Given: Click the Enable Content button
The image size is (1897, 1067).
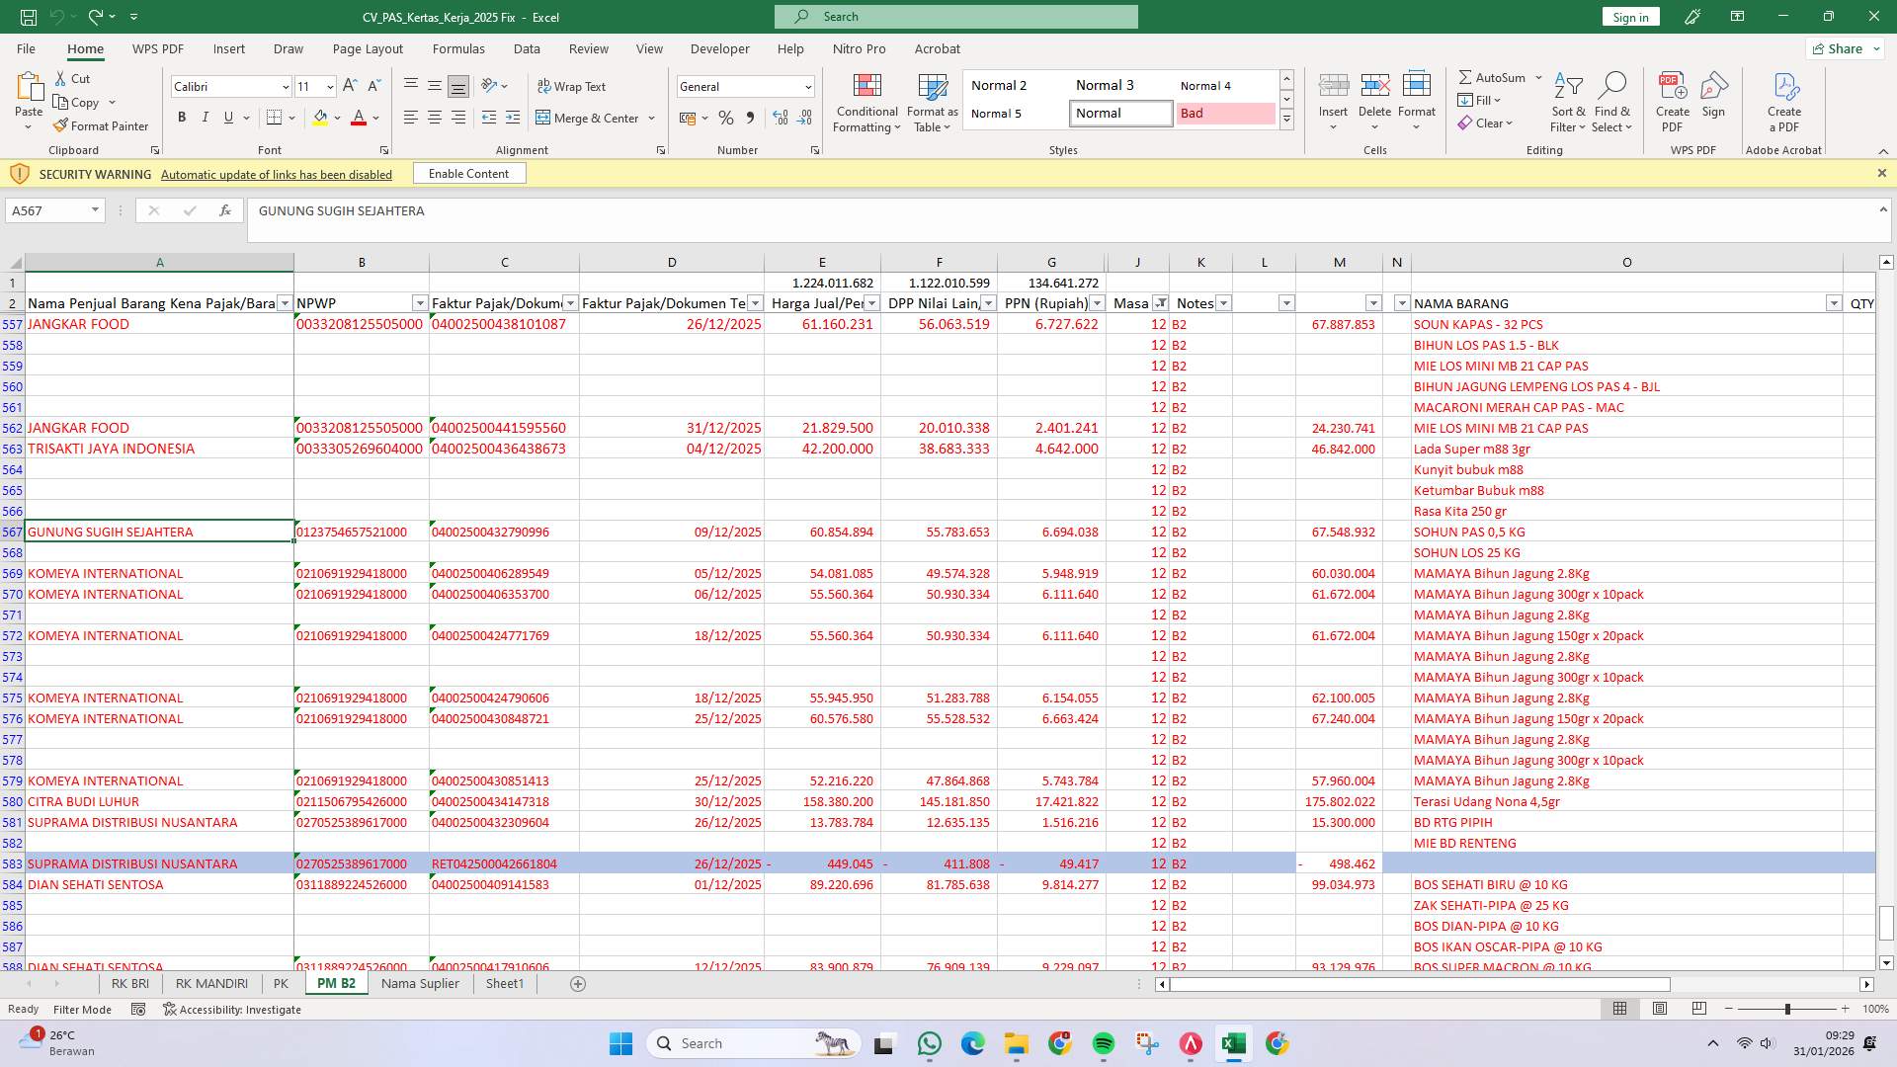Looking at the screenshot, I should pos(469,173).
